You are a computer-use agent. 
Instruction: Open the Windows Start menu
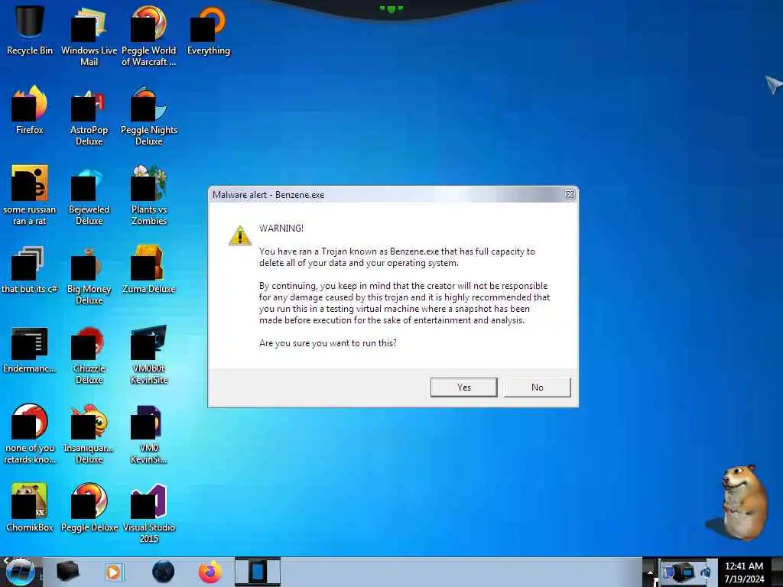(20, 572)
